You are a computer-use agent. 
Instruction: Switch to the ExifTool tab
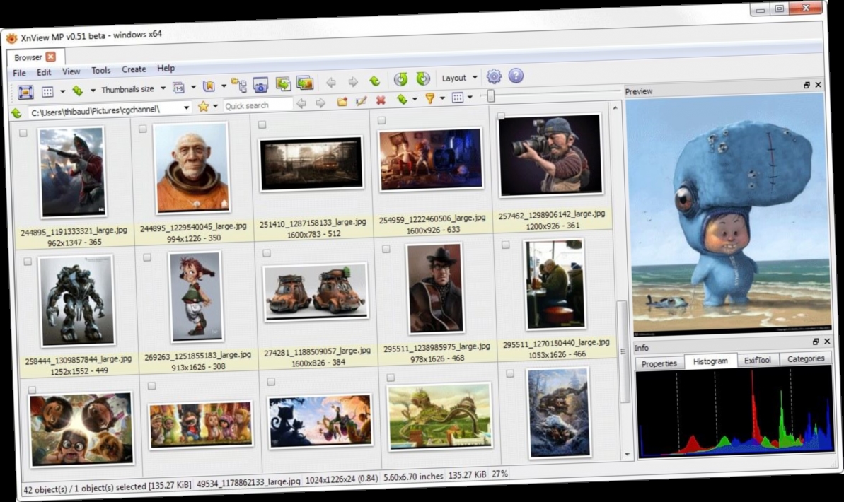coord(758,360)
